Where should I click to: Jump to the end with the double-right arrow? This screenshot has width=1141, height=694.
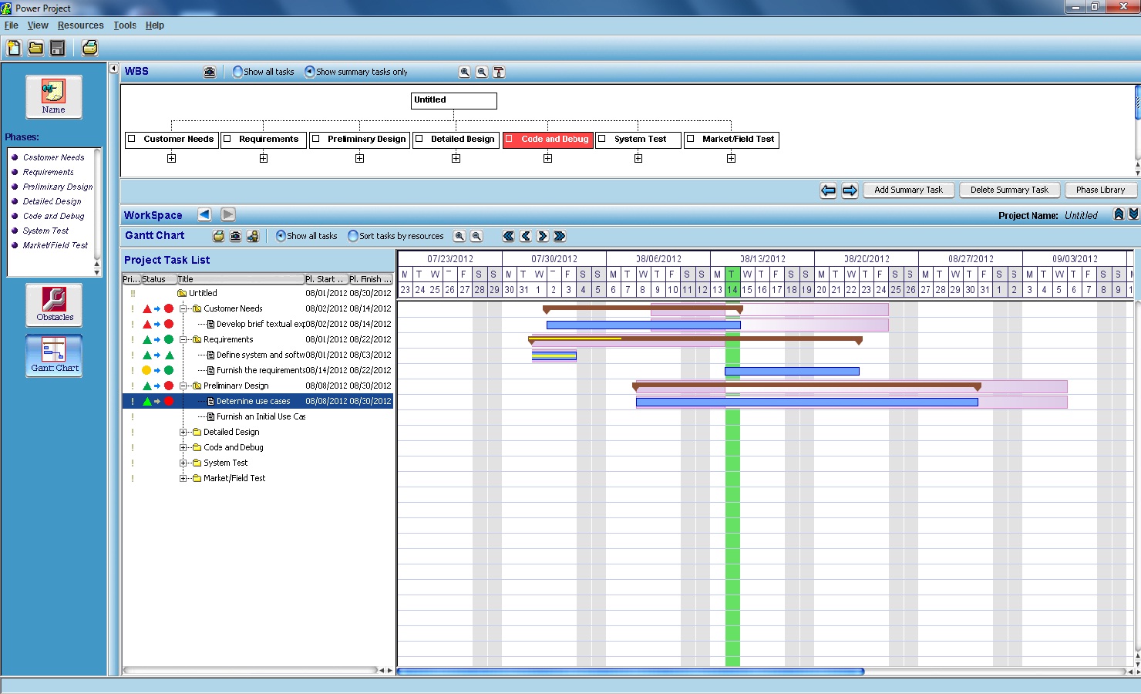coord(560,236)
